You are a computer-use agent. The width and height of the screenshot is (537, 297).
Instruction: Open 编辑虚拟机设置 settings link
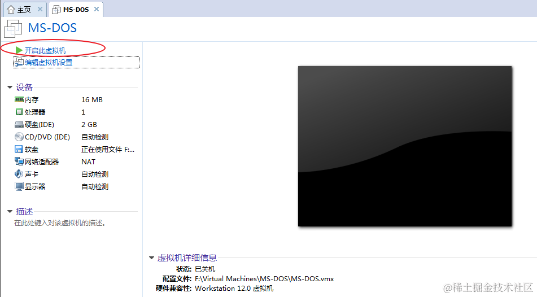tap(49, 62)
